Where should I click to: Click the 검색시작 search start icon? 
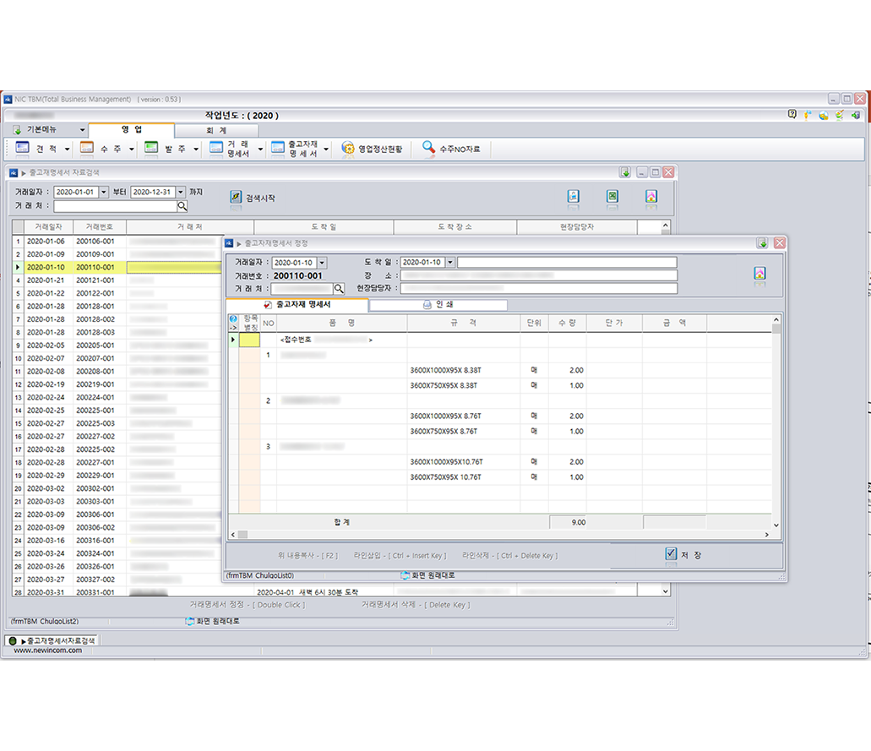237,198
